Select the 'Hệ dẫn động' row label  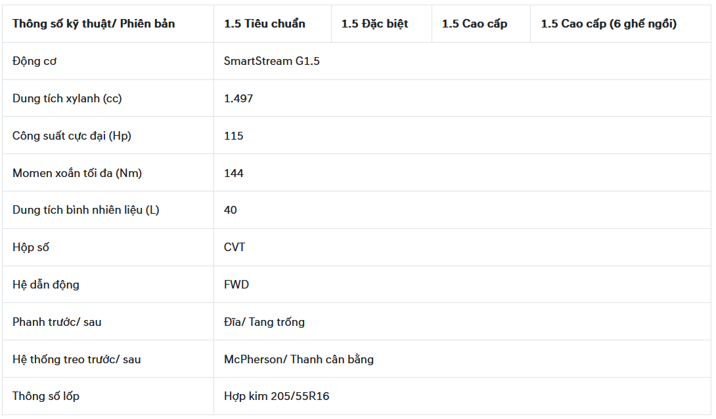[x=46, y=285]
